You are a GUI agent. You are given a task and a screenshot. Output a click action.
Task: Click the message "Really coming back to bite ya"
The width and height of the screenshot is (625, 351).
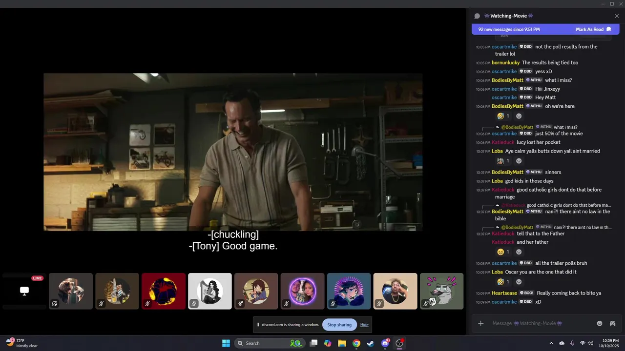click(x=569, y=293)
